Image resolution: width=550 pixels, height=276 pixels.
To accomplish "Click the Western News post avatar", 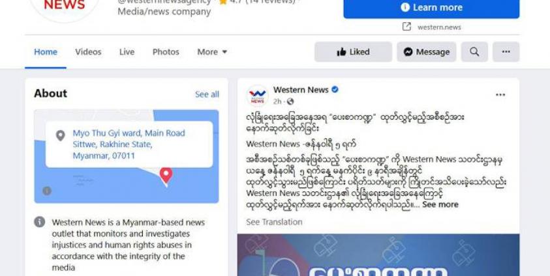I will [258, 95].
